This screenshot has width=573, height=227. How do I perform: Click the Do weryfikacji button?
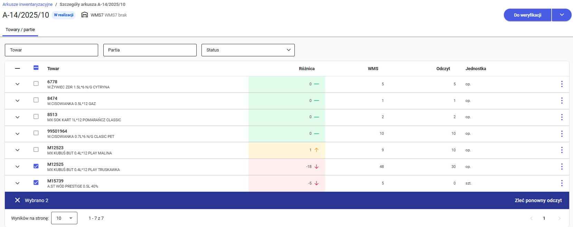[x=527, y=15]
